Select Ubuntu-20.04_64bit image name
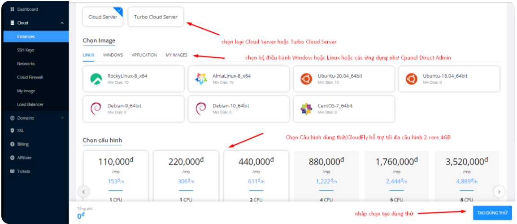517x224 pixels. pos(340,76)
